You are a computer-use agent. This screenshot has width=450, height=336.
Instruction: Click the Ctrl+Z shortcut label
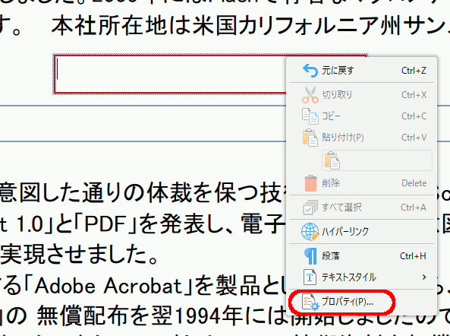[x=414, y=71]
